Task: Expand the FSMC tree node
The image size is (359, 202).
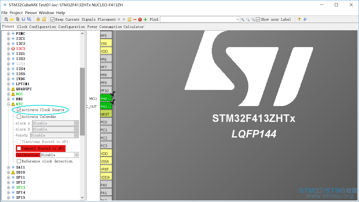Action: [x=9, y=33]
